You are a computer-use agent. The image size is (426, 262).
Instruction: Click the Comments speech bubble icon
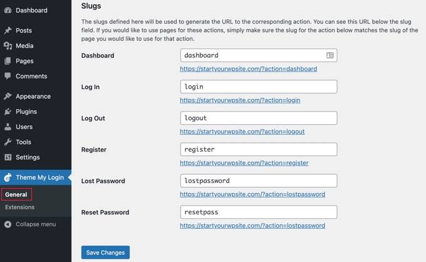pos(8,76)
